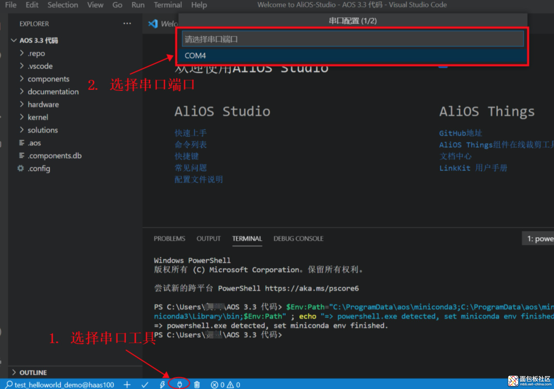Select the TERMINAL panel tab

coord(247,239)
